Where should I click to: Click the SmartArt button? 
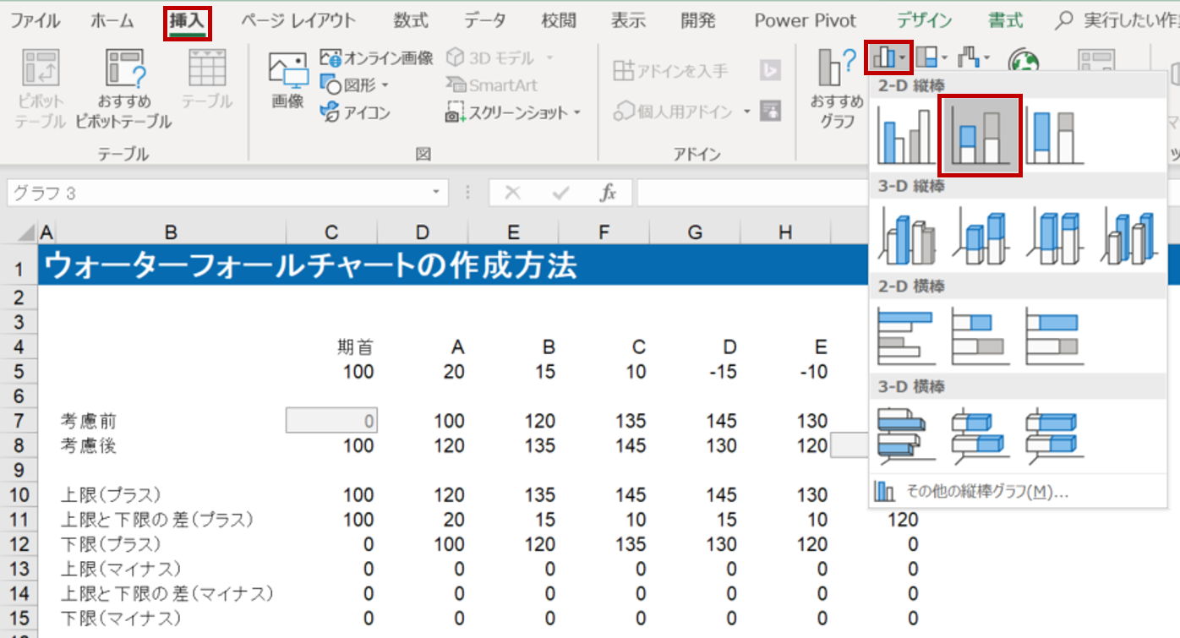click(491, 85)
